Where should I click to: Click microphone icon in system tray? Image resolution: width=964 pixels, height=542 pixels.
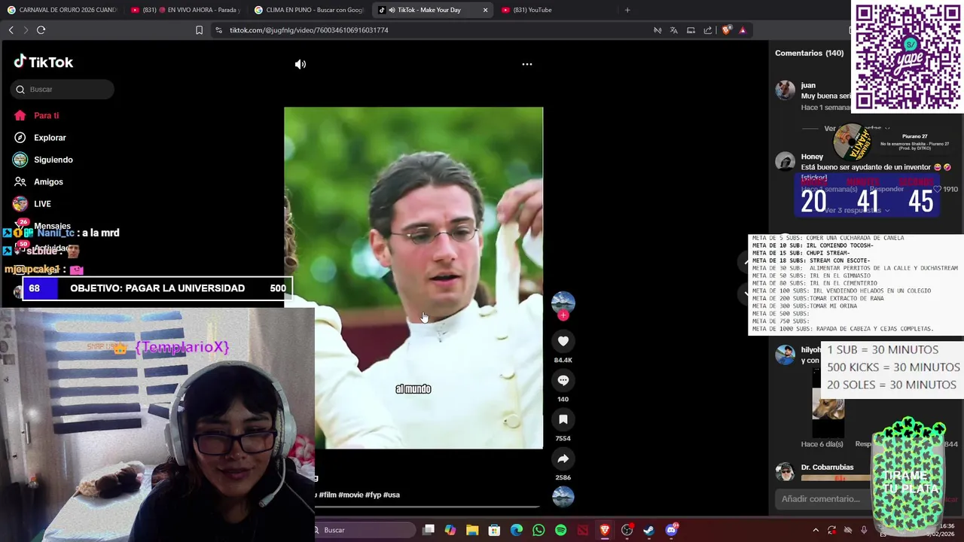point(864,530)
